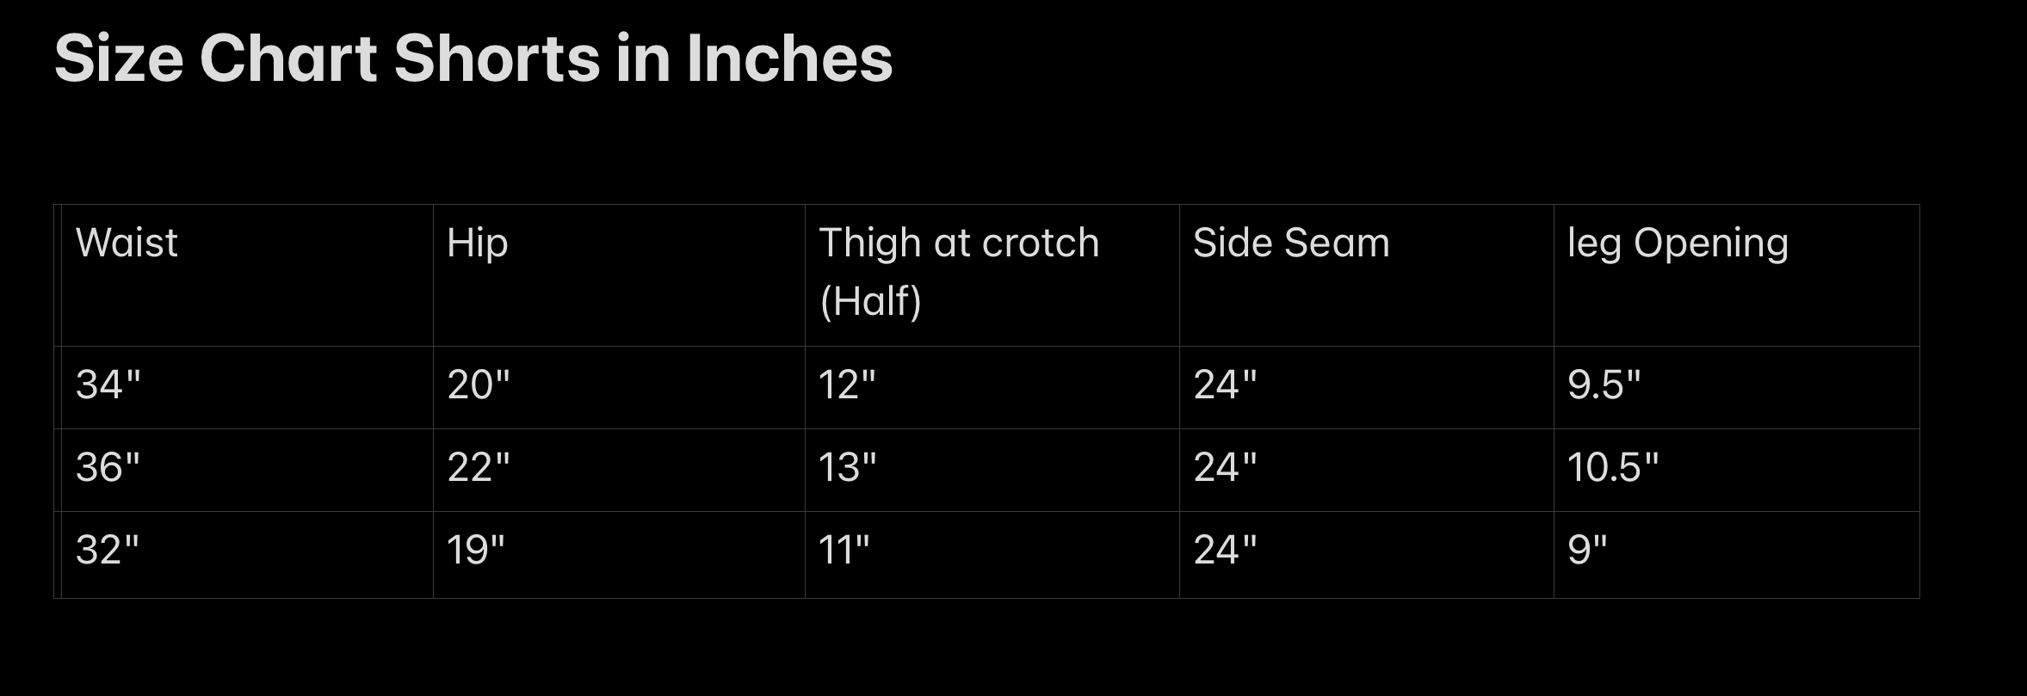Click the 13" thigh measurement cell
Screen dimensions: 2027x696
(x=847, y=467)
